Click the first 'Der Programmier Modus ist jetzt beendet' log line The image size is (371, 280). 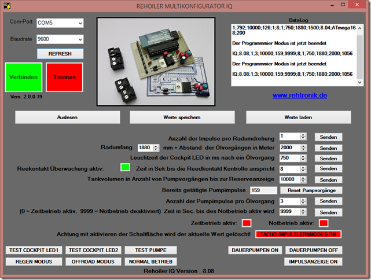[279, 43]
